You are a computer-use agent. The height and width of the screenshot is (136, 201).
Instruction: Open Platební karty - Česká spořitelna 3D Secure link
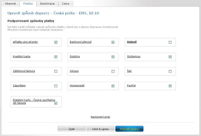click(34, 101)
